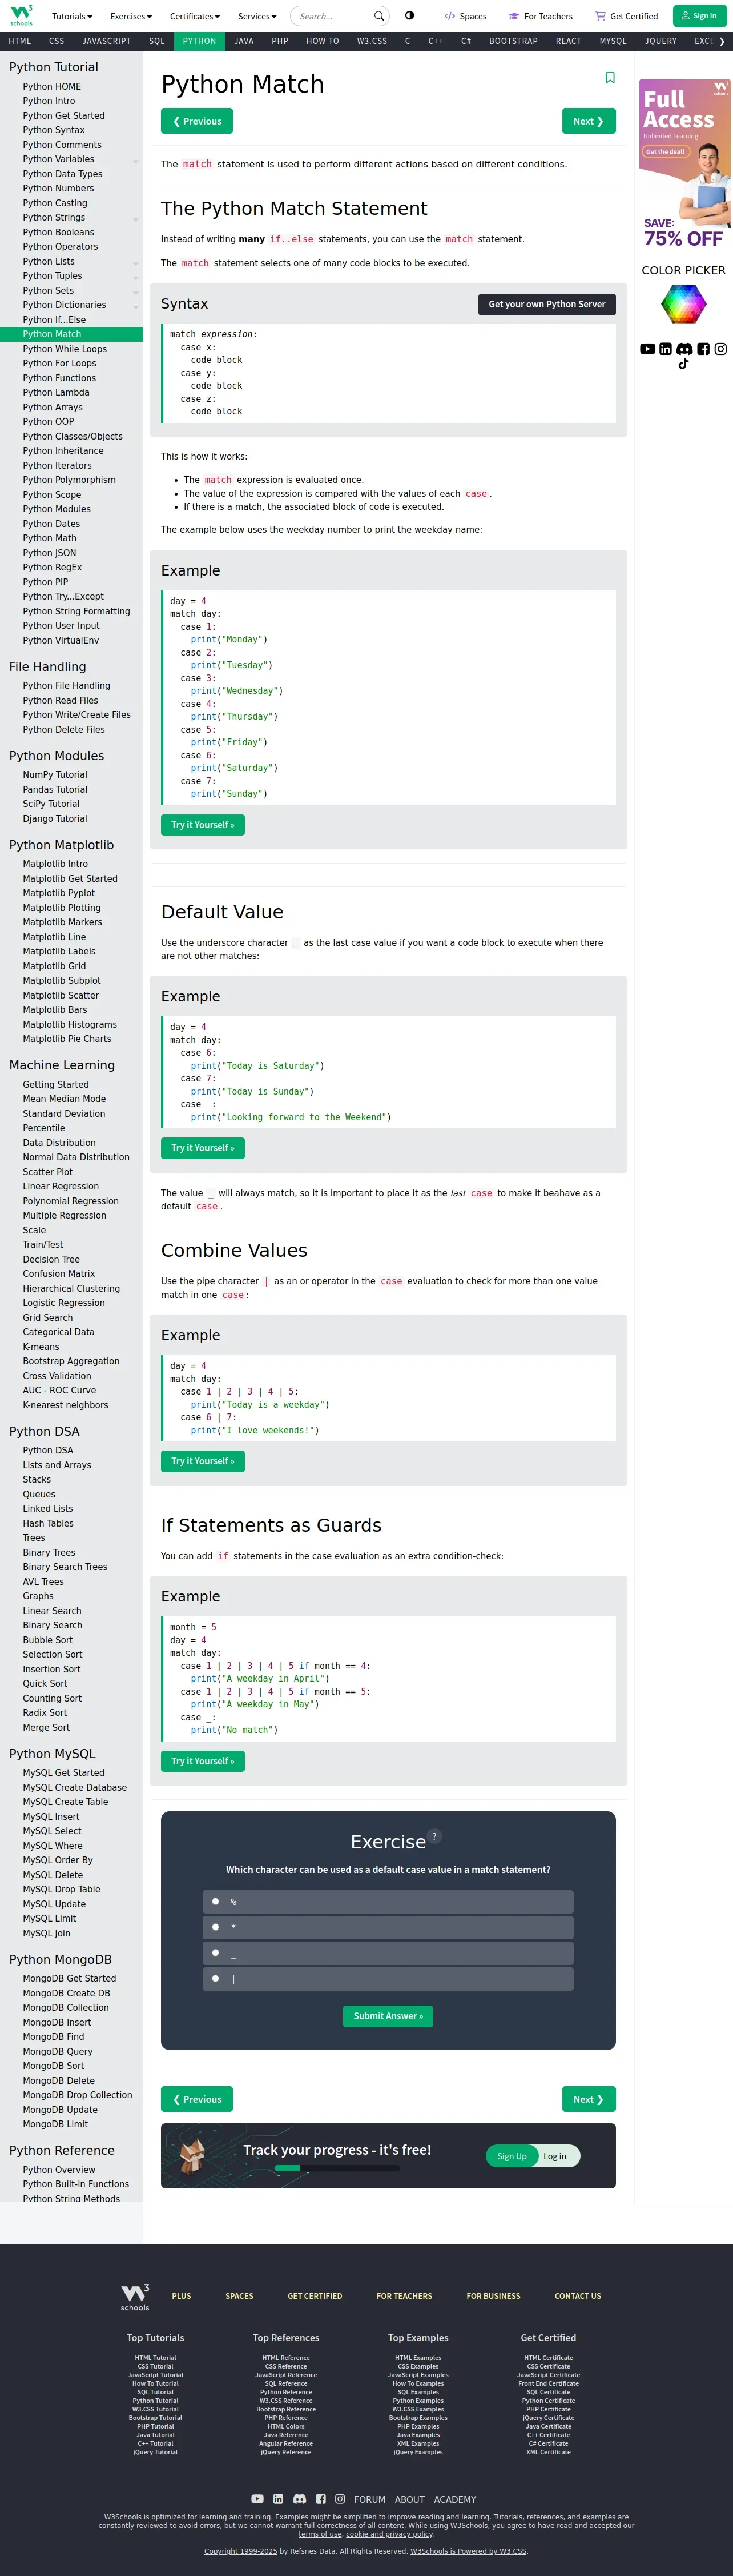Open Matplotlib Pyplot in sidebar
This screenshot has width=733, height=2576.
(x=59, y=893)
